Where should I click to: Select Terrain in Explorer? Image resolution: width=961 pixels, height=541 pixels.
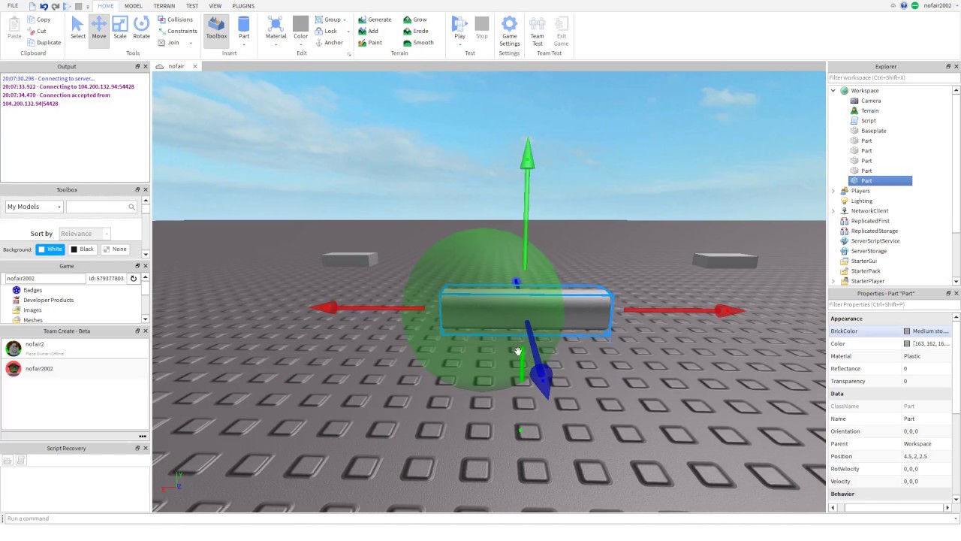(869, 110)
